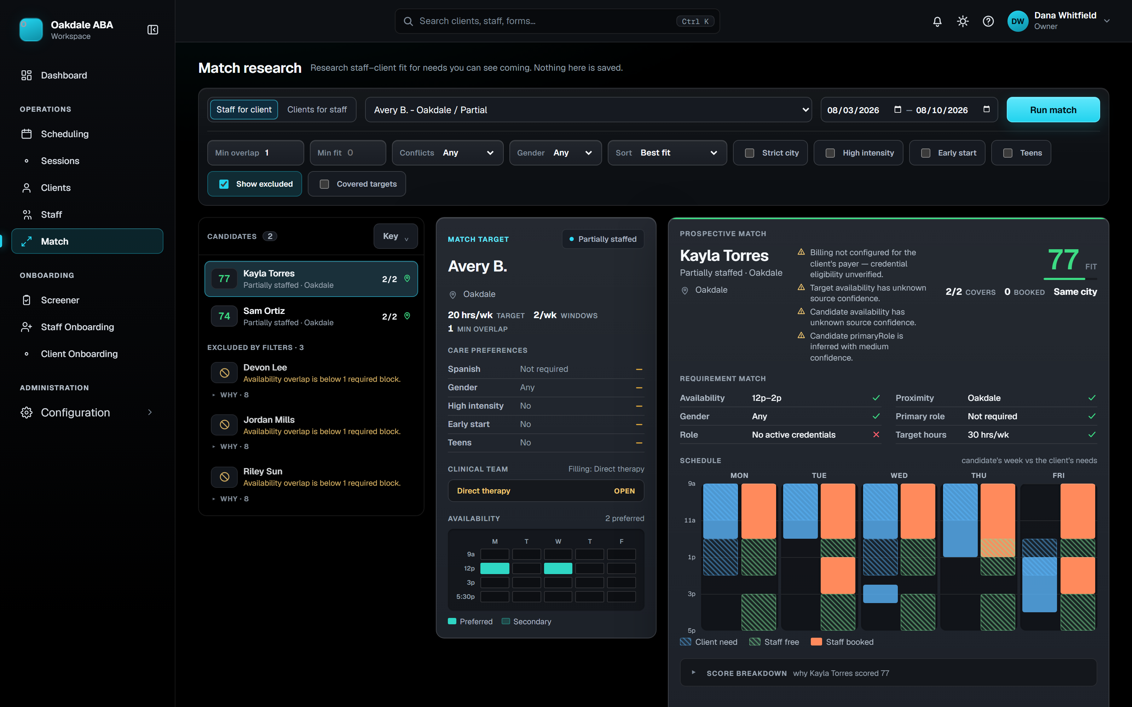Click Availability requirement green checkmark
The height and width of the screenshot is (707, 1132).
point(876,398)
